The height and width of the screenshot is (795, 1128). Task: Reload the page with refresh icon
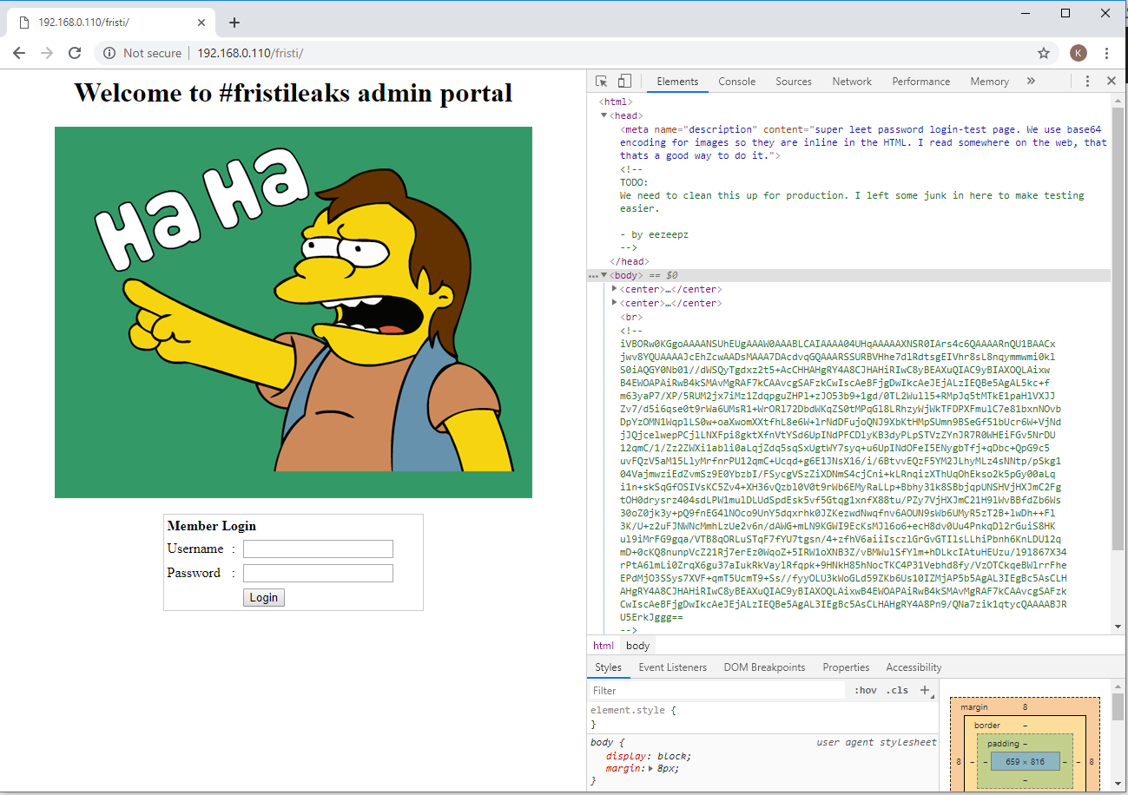coord(75,53)
